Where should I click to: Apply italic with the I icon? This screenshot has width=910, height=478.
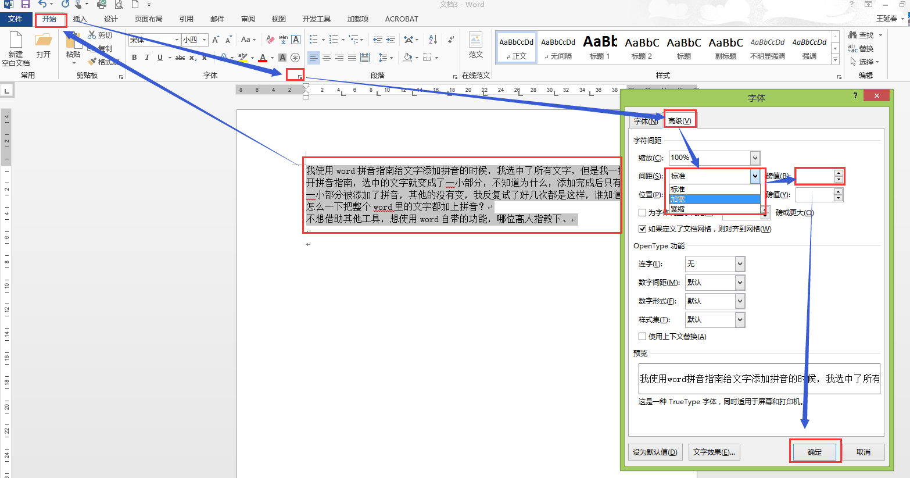tap(147, 58)
